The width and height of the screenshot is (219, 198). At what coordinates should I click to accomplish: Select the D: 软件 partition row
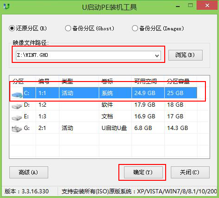pyautogui.click(x=109, y=105)
